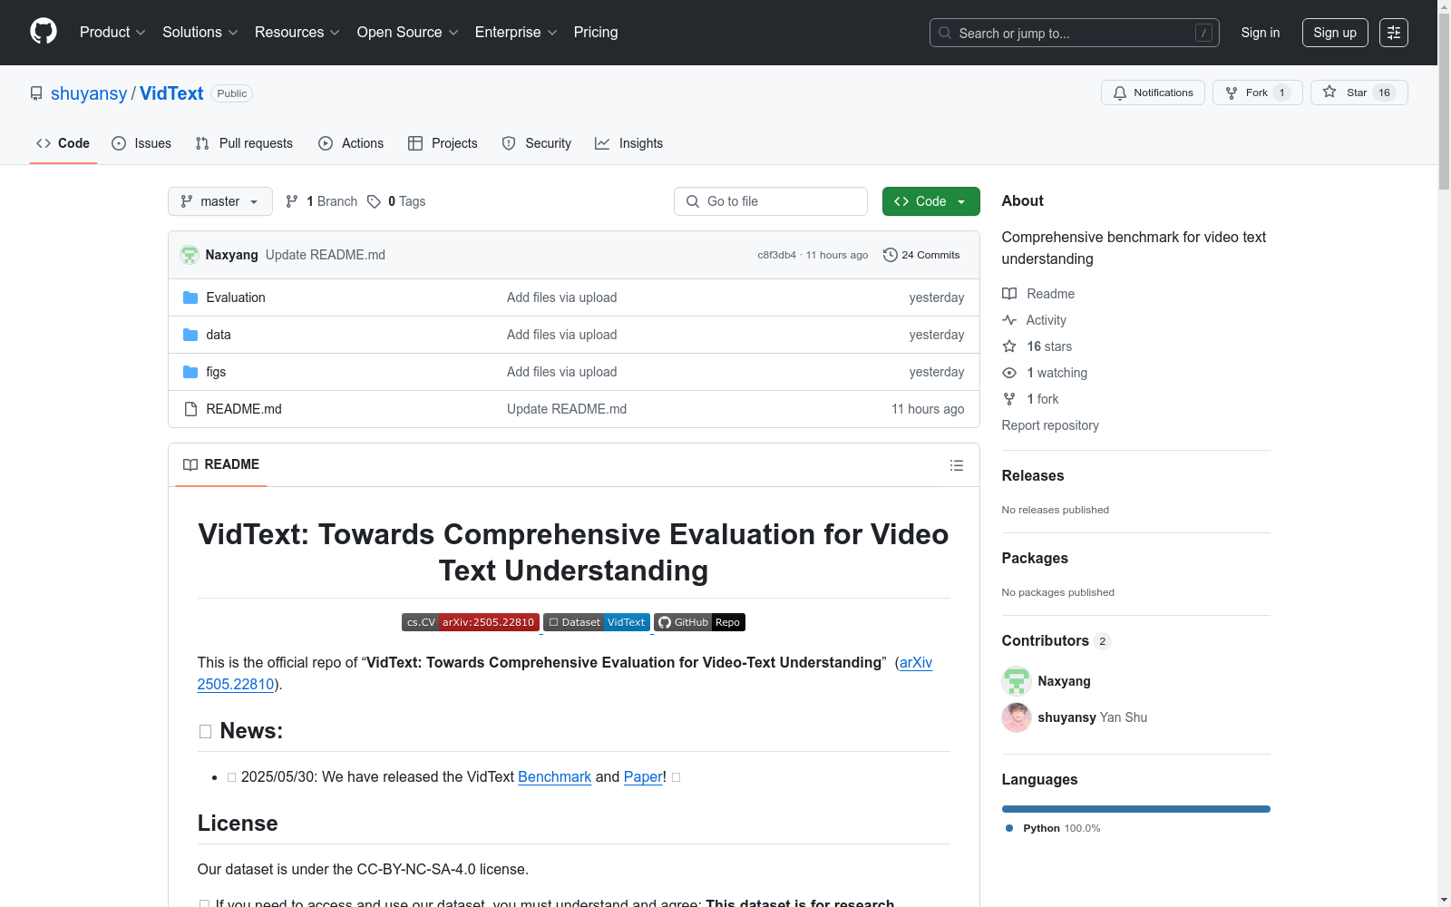Click the Star icon

click(x=1329, y=92)
